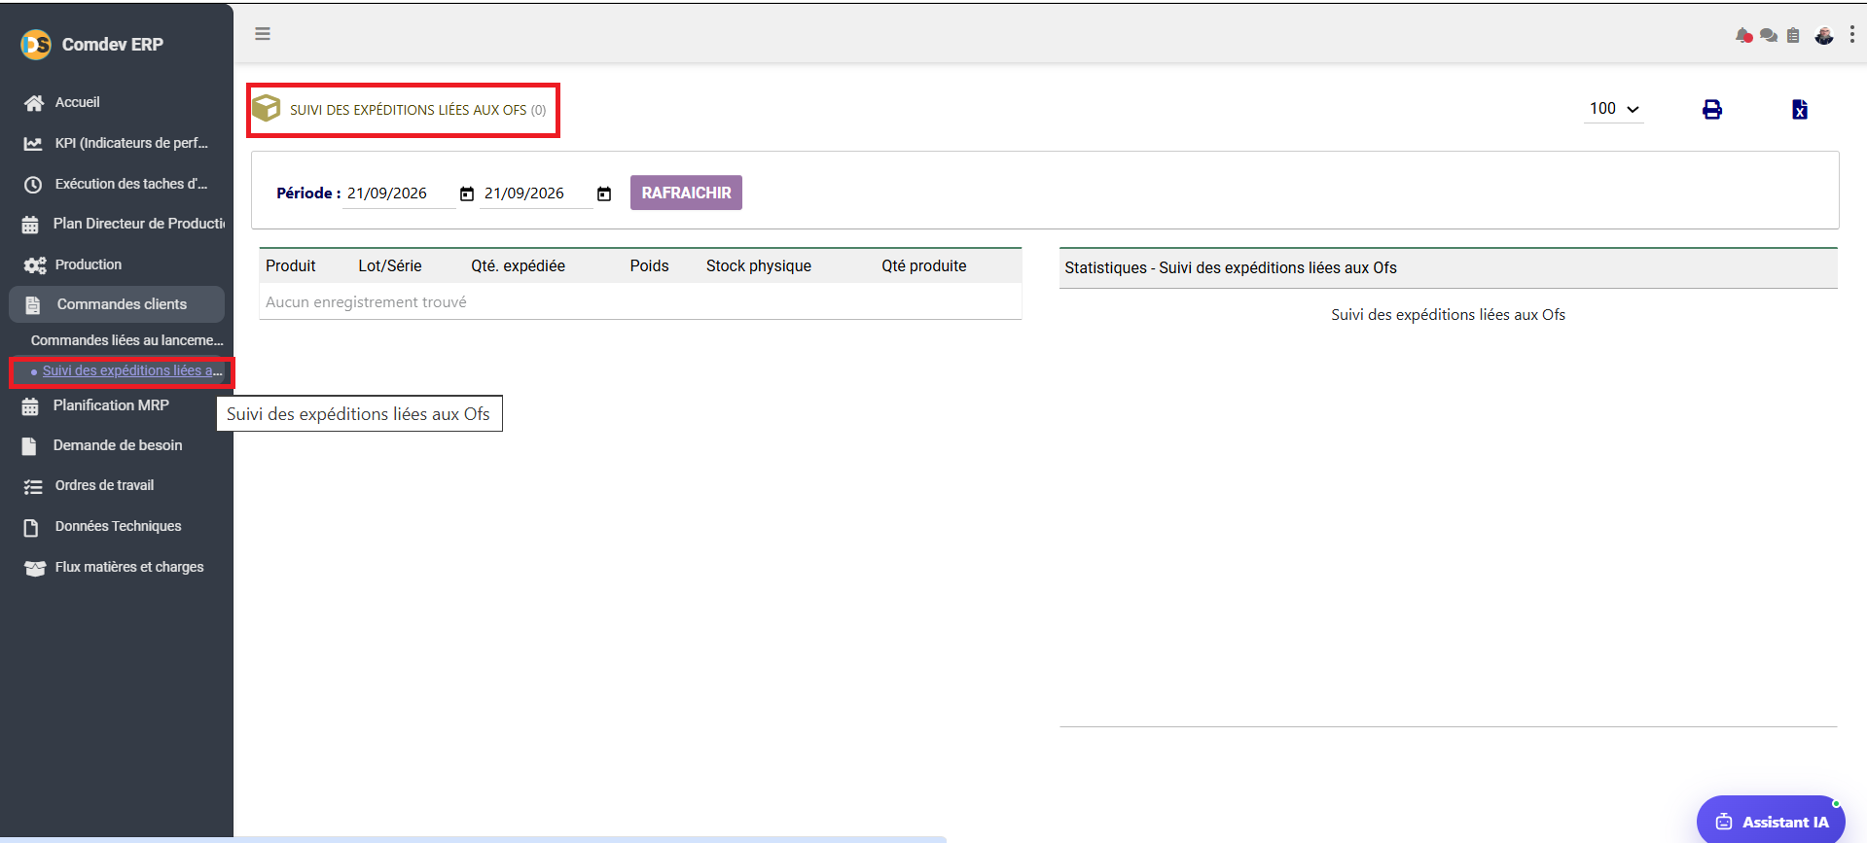Sort by the Produit column header
This screenshot has height=843, width=1867.
(x=291, y=265)
